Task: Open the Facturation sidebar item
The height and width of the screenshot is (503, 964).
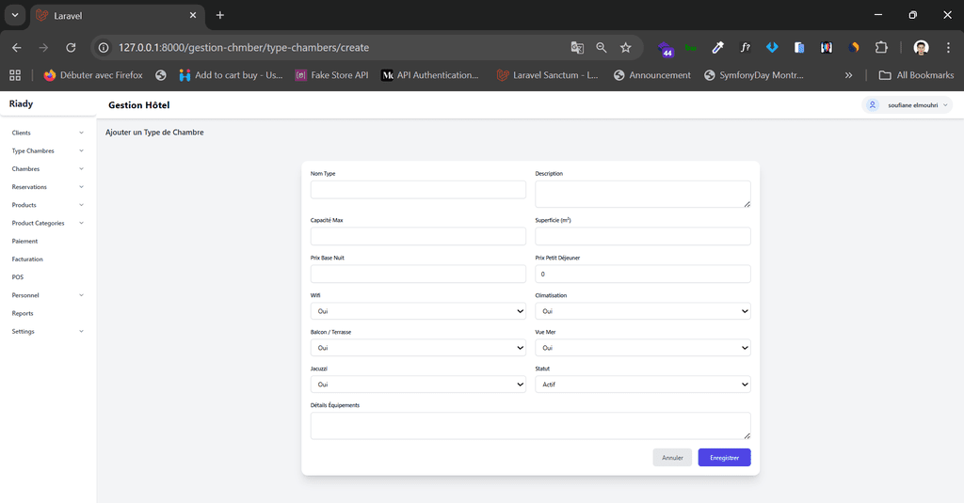Action: point(27,259)
